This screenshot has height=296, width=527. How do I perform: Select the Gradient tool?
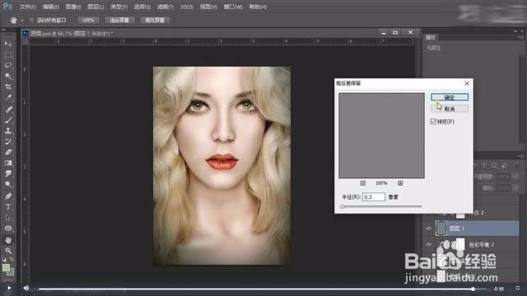[8, 163]
